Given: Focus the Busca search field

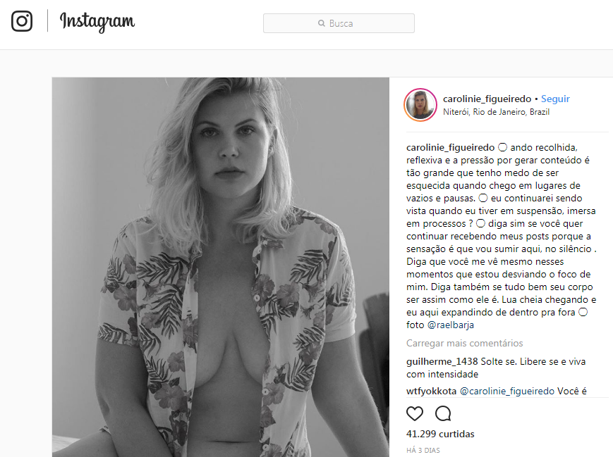Looking at the screenshot, I should point(339,23).
